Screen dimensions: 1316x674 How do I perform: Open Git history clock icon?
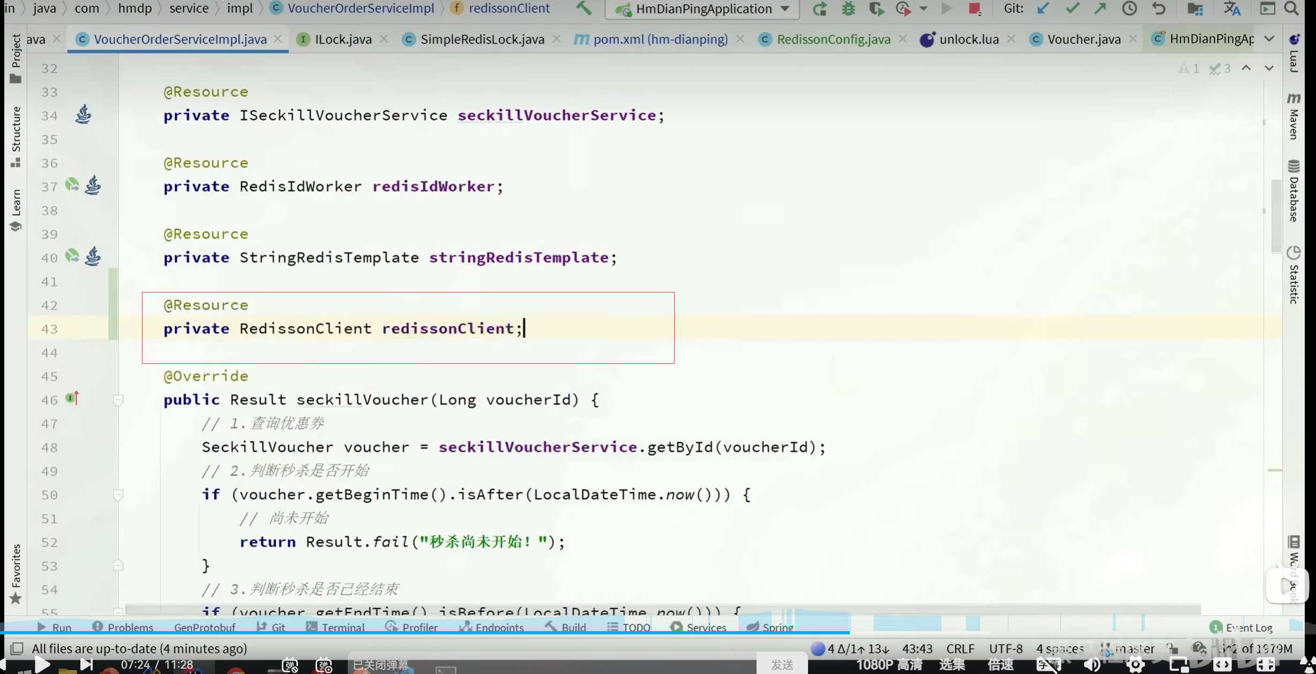pos(1130,9)
